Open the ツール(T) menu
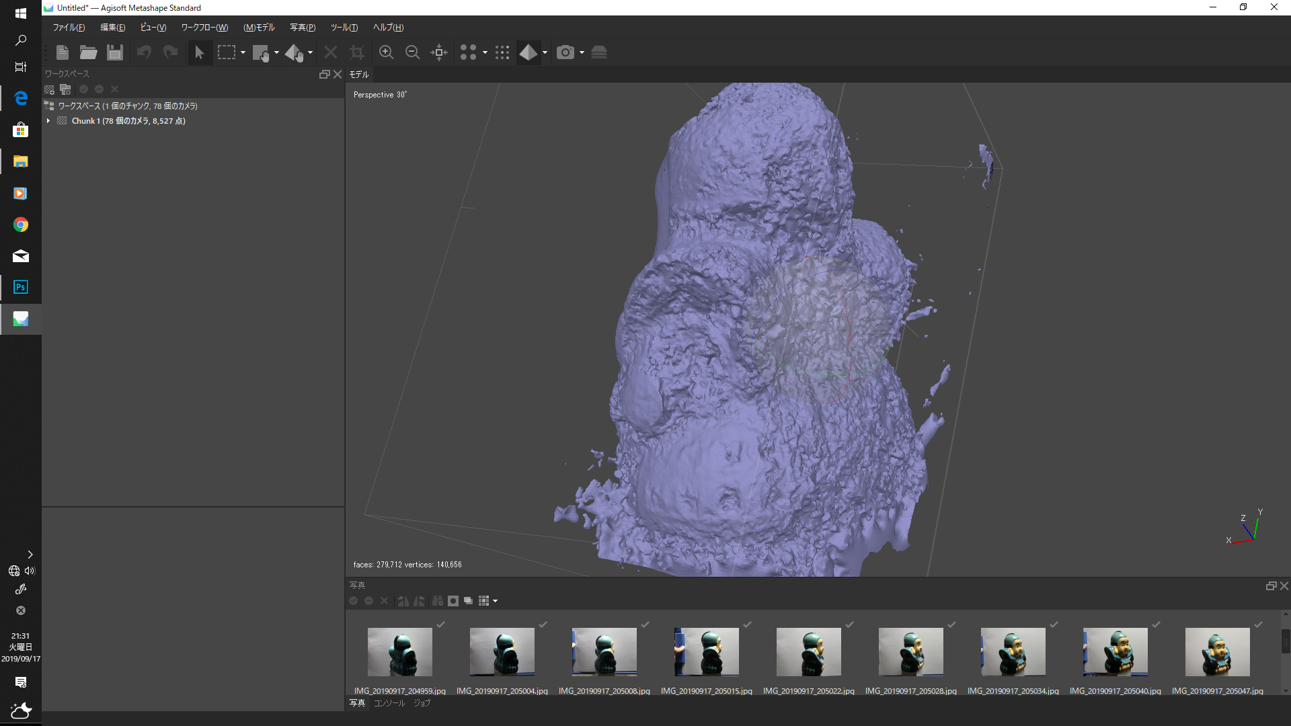The width and height of the screenshot is (1291, 726). pos(344,28)
